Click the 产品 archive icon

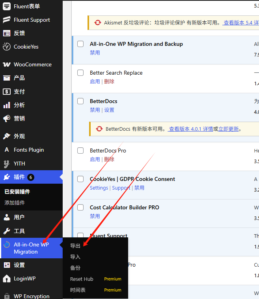click(x=7, y=78)
